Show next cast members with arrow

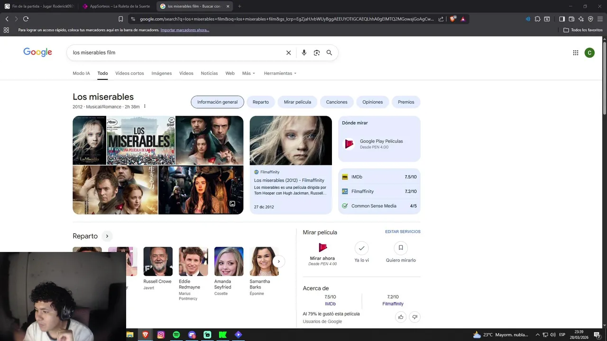tap(279, 261)
